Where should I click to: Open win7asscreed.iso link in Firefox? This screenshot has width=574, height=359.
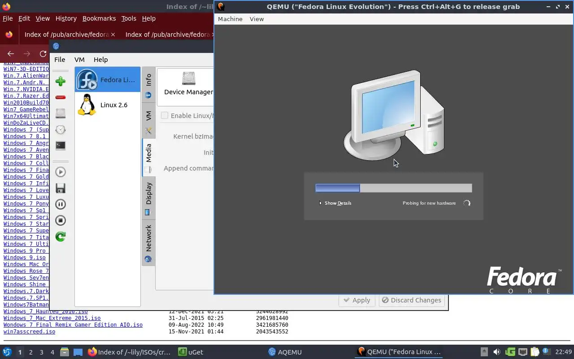[x=29, y=332]
